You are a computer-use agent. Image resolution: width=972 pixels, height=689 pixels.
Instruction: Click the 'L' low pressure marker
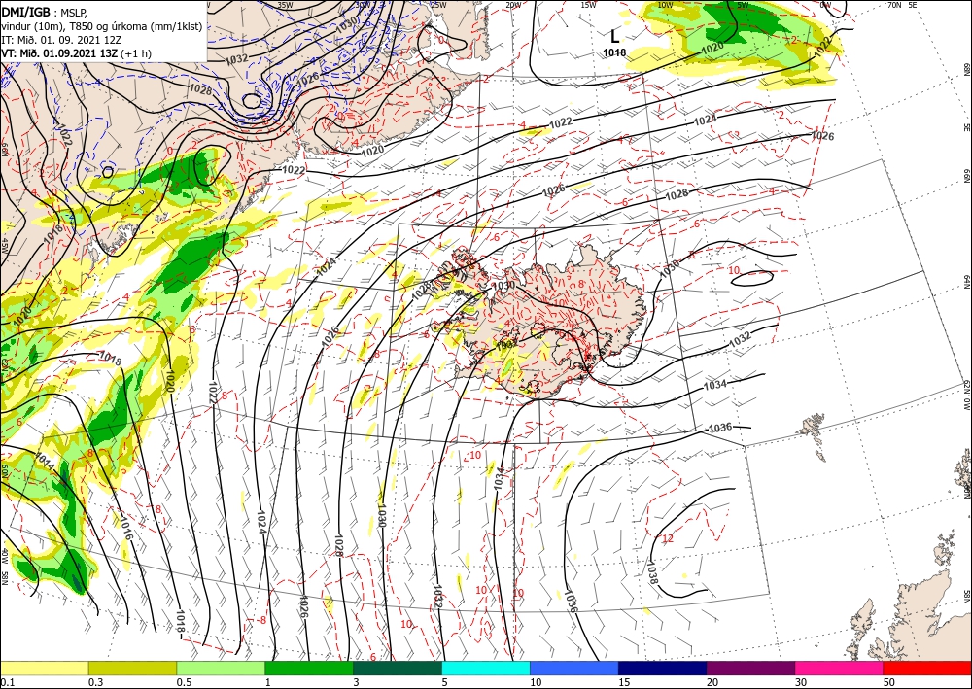click(x=614, y=36)
